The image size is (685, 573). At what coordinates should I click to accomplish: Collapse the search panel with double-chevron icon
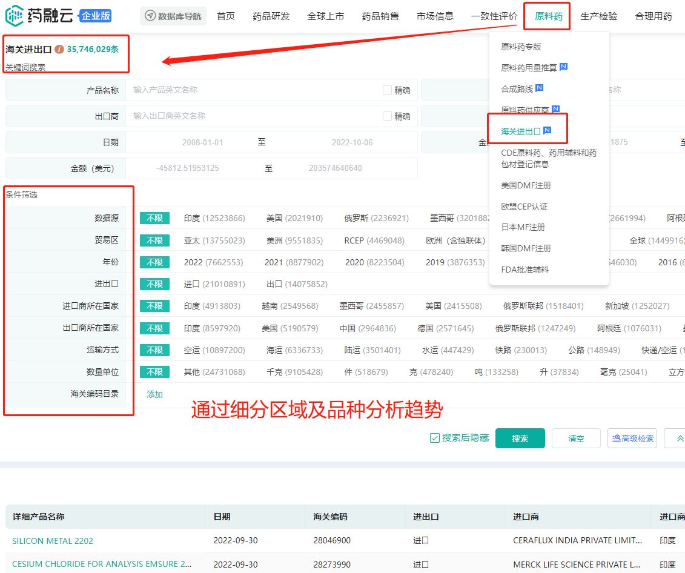click(680, 439)
